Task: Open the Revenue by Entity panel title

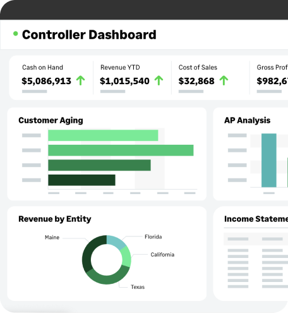Action: pos(55,219)
